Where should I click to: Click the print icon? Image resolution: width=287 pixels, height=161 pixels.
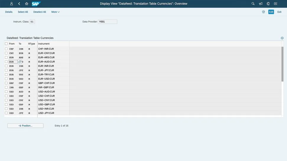(x=263, y=12)
